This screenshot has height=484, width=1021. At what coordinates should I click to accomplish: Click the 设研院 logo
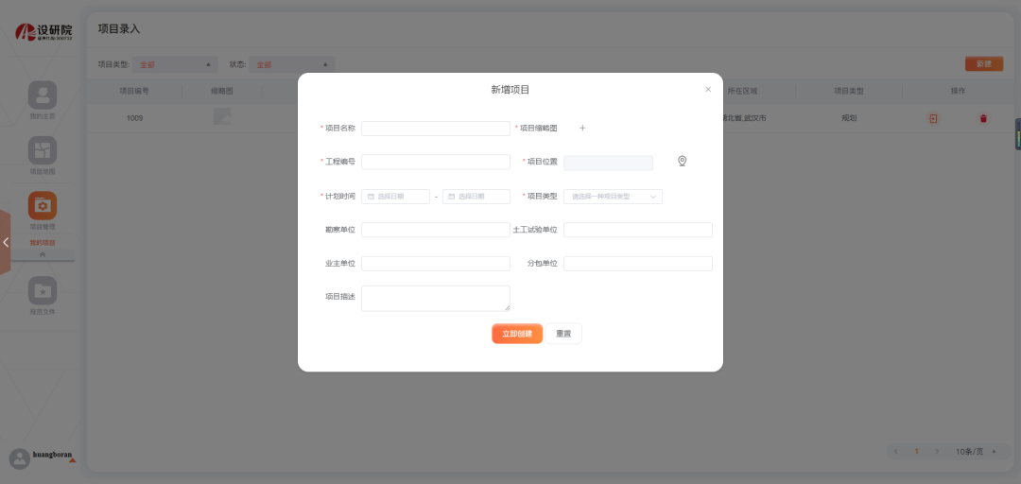(43, 31)
